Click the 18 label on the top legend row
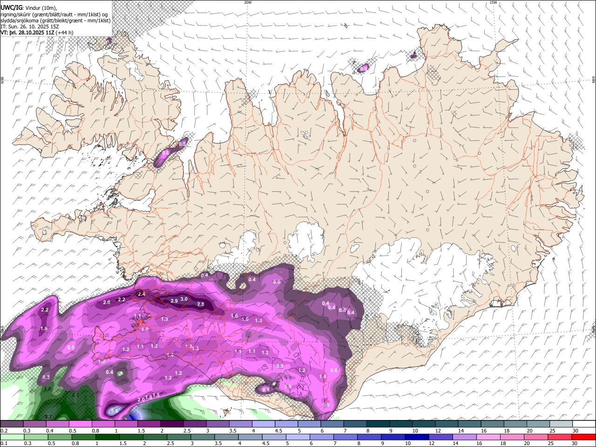This screenshot has height=447, width=596. (x=507, y=431)
